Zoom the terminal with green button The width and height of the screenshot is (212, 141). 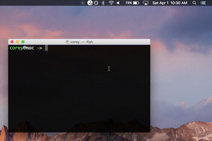tap(23, 42)
